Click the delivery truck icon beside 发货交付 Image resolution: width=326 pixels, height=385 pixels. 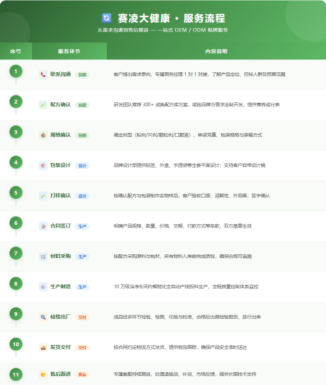43,348
